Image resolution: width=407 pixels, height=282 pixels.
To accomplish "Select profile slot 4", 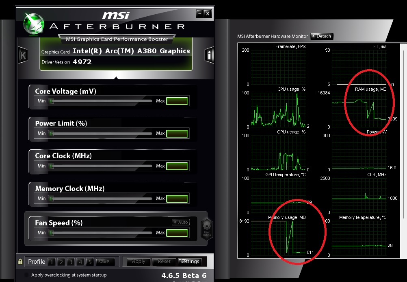I will pyautogui.click(x=80, y=262).
